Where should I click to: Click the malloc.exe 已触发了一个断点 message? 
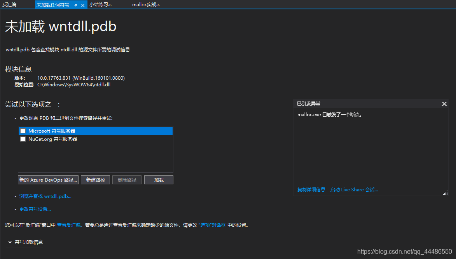click(x=330, y=115)
